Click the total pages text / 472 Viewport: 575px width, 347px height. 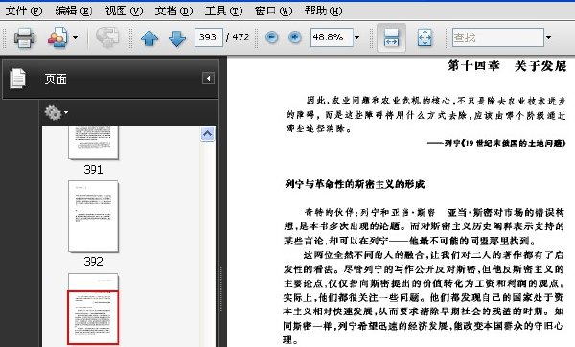(x=238, y=37)
